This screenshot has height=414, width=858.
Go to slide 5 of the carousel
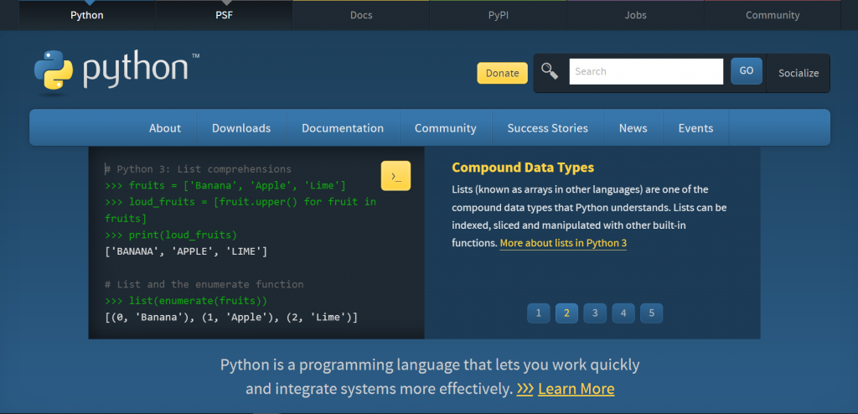pyautogui.click(x=651, y=313)
